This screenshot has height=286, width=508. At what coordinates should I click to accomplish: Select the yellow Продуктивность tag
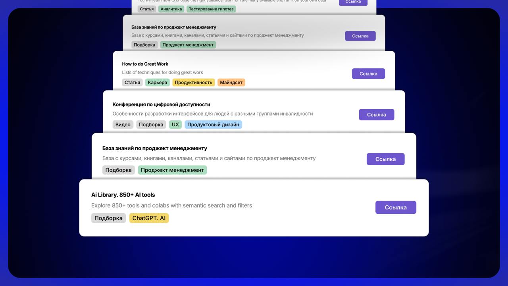(193, 83)
